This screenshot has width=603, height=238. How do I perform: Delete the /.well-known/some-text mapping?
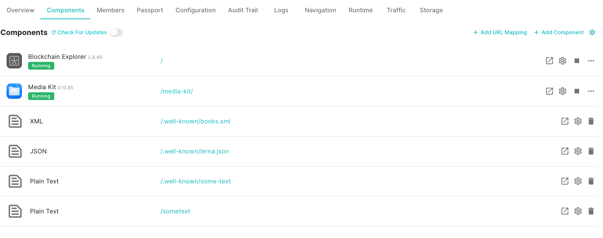[x=591, y=181]
